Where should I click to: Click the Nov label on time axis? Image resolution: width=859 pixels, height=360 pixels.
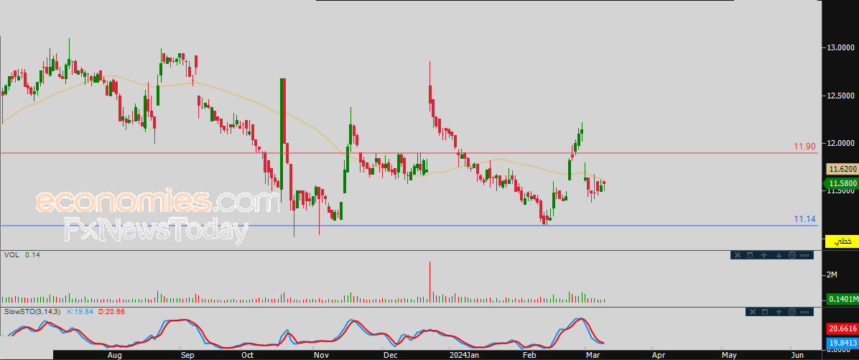tap(321, 355)
